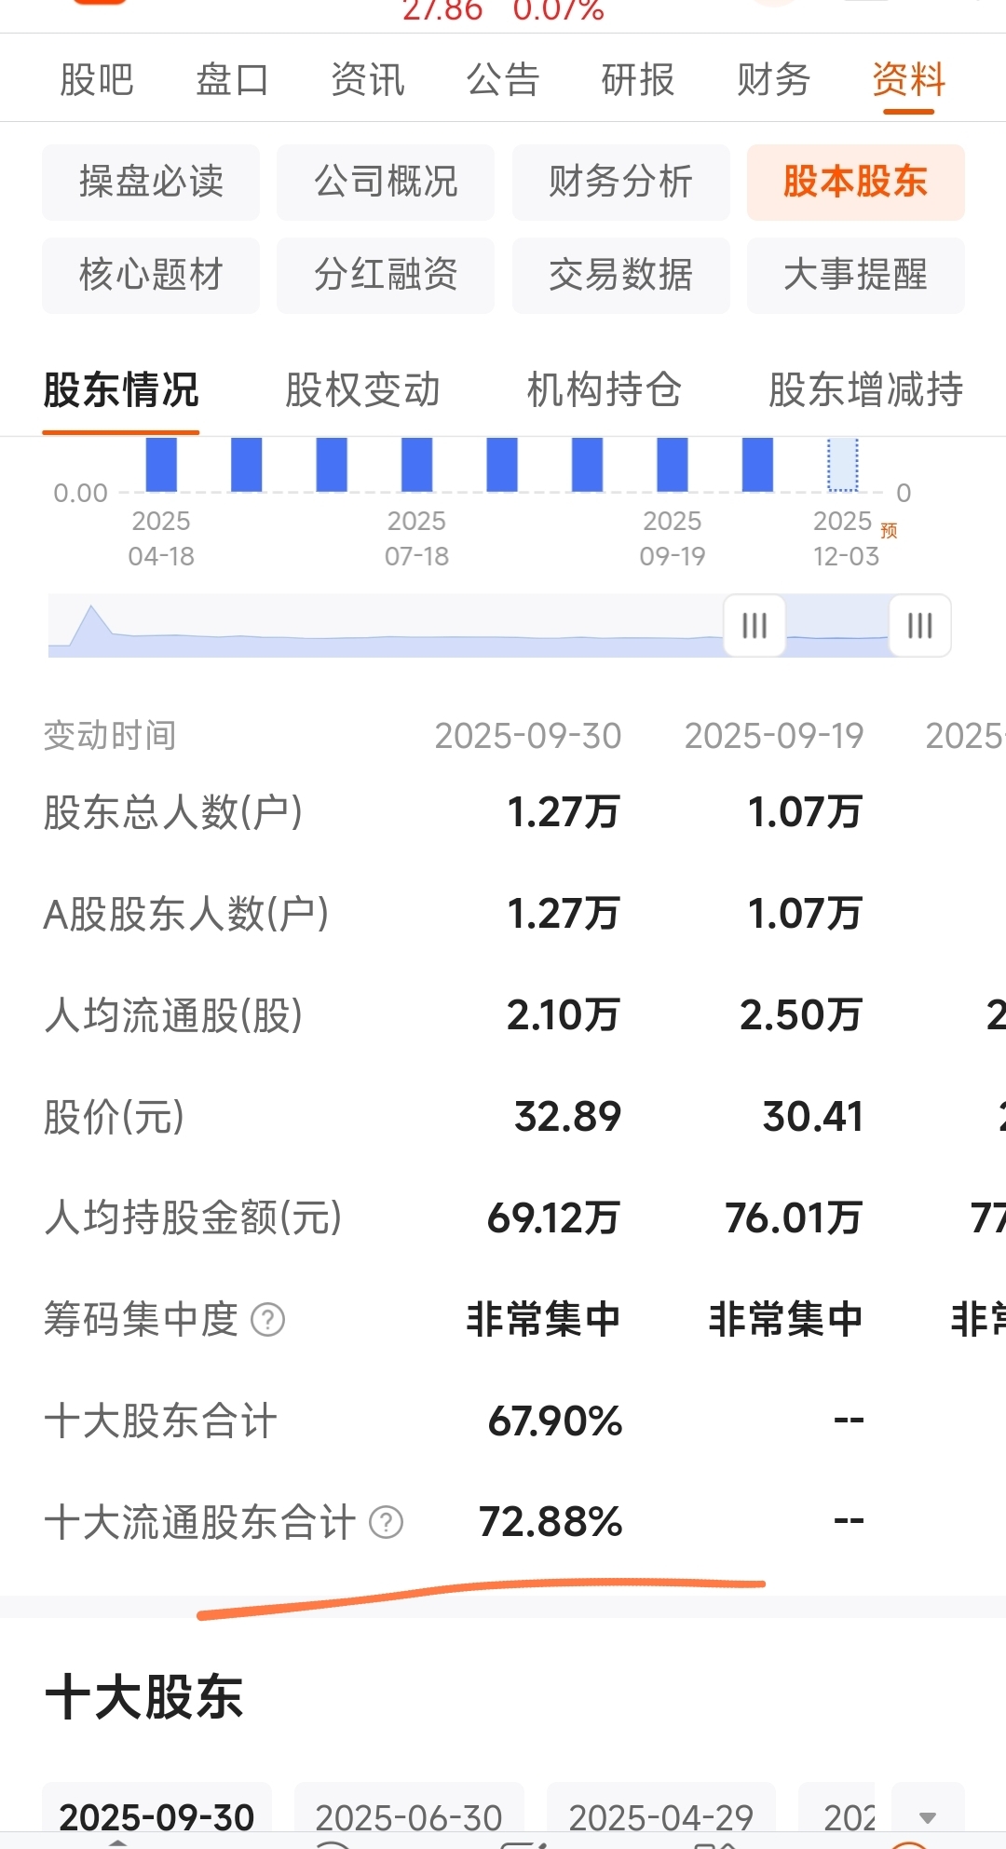This screenshot has height=1849, width=1006.
Task: Switch to the 财务 tab
Action: tap(773, 80)
